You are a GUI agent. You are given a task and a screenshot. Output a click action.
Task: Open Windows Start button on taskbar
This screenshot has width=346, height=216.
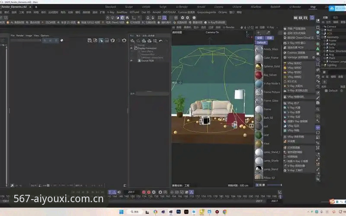pos(122,212)
